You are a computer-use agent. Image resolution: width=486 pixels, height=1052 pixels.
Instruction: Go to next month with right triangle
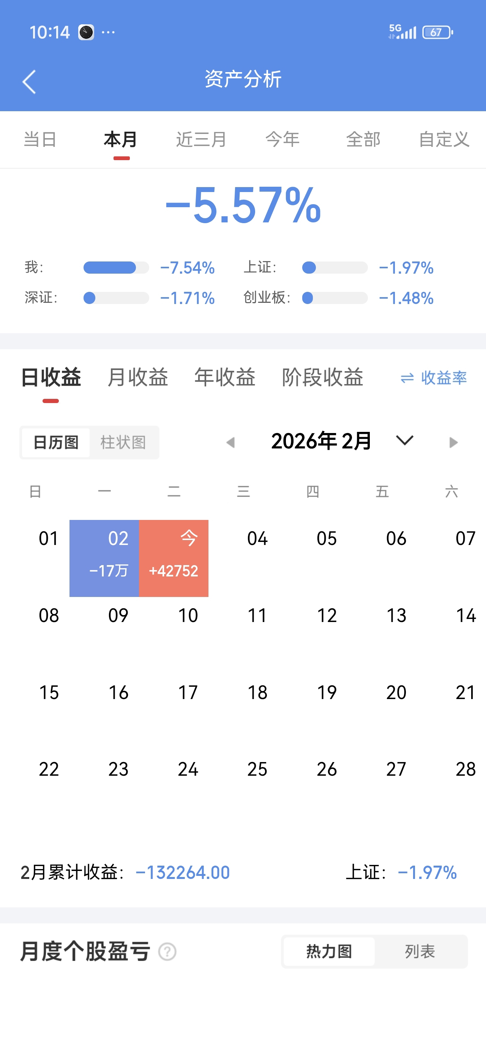(x=453, y=442)
